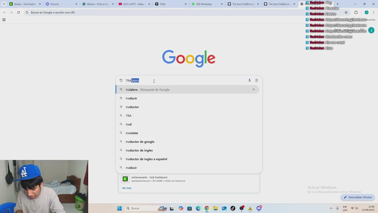378x213 pixels.
Task: Remove the tralalero suggestion with the X
Action: 253,89
